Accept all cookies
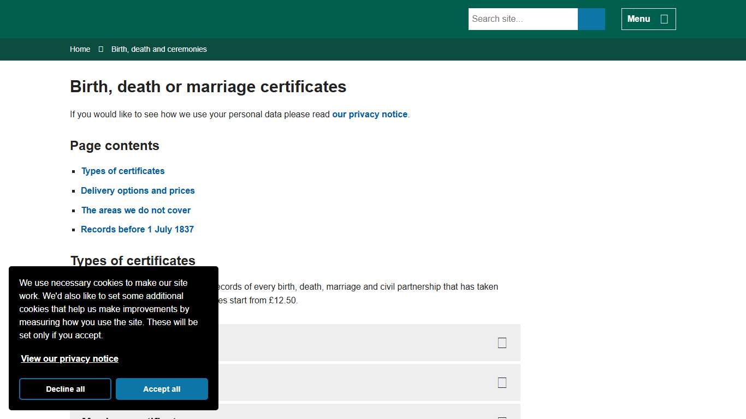The image size is (746, 419). [x=162, y=389]
